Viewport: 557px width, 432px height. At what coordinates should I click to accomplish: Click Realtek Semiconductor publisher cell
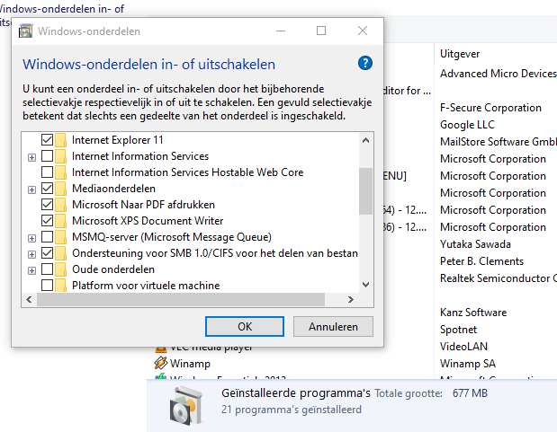[x=499, y=278]
